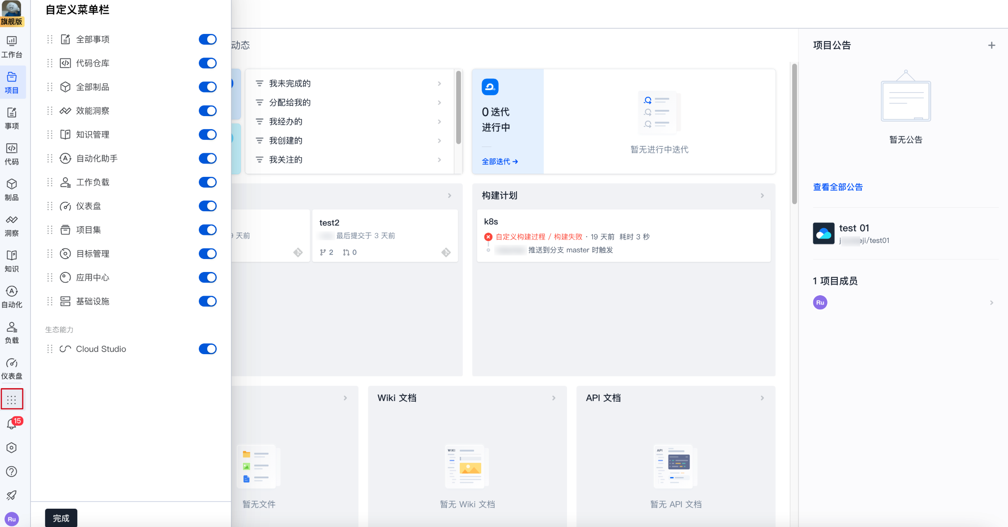This screenshot has height=527, width=1008.
Task: Disable the 全部事项 toggle
Action: [x=207, y=39]
